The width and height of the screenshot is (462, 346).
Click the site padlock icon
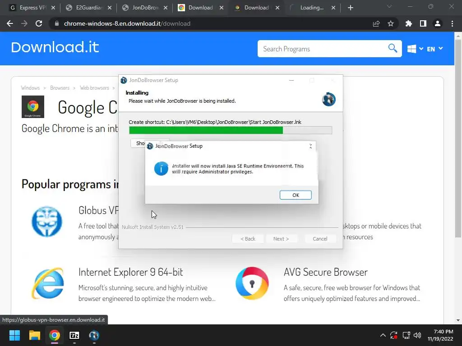point(57,23)
